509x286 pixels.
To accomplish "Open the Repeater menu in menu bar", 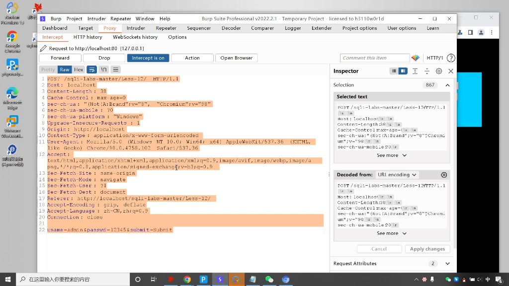I will coord(121,19).
